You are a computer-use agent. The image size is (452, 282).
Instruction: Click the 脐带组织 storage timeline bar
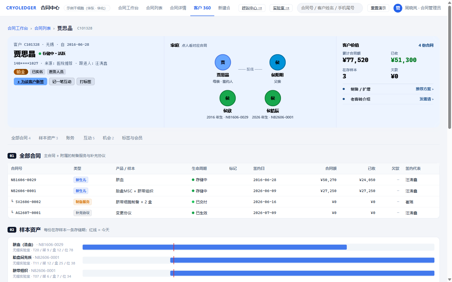pyautogui.click(x=302, y=273)
